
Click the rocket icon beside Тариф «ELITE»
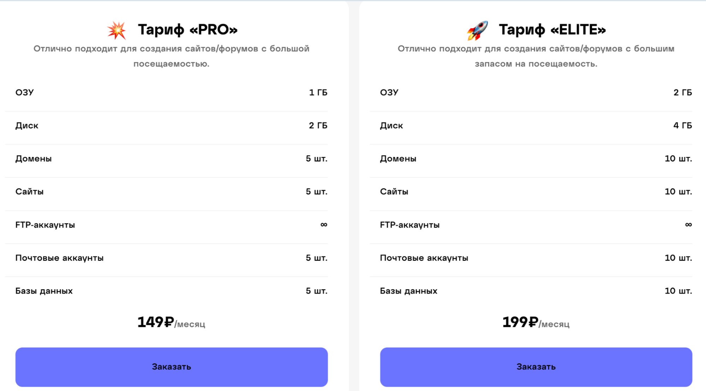coord(477,30)
